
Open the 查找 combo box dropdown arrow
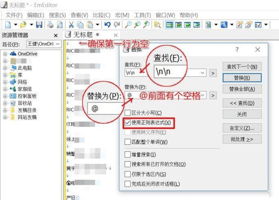[202, 73]
